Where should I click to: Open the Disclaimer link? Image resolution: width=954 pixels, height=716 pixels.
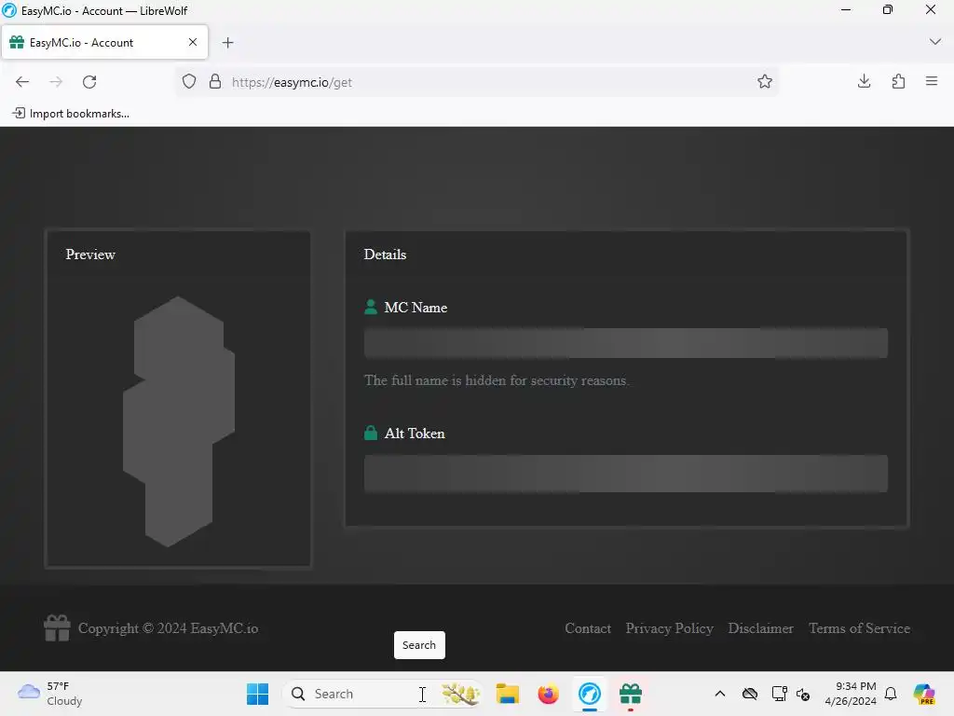pos(760,628)
